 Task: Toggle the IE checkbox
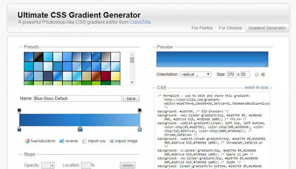257,74
